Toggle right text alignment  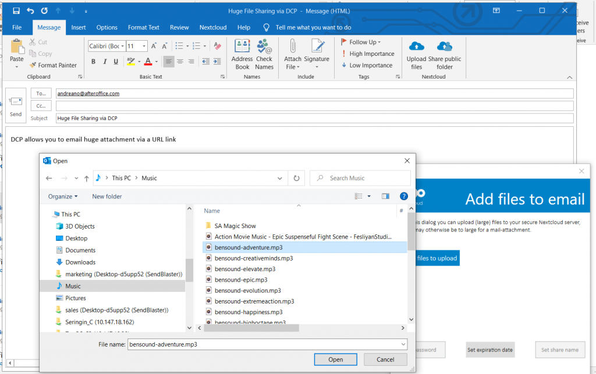point(191,62)
